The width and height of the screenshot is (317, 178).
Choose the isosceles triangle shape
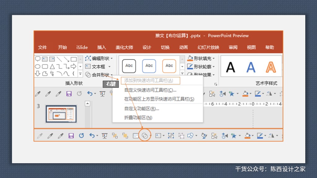point(52,66)
